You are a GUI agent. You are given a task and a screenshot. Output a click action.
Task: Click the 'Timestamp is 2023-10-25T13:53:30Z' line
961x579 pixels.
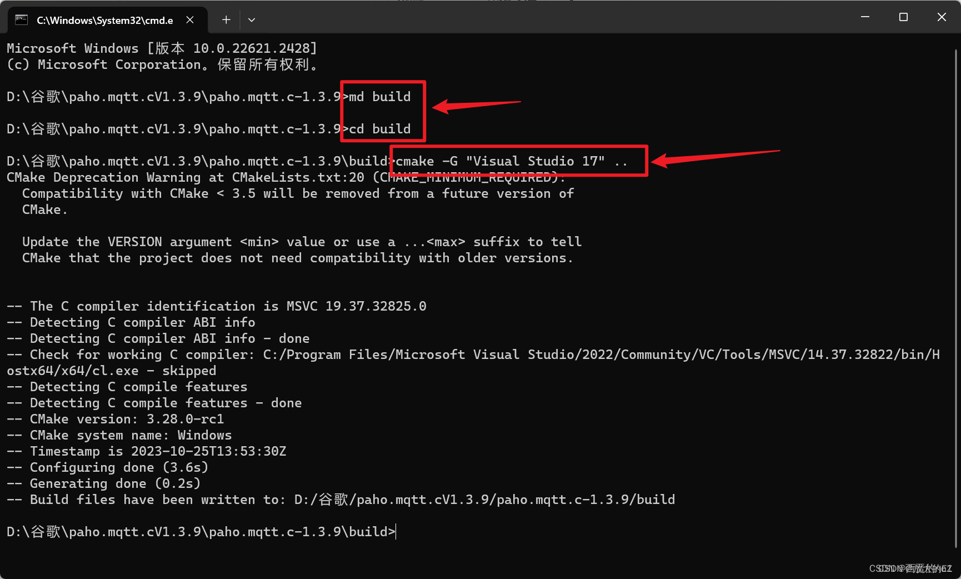click(147, 451)
